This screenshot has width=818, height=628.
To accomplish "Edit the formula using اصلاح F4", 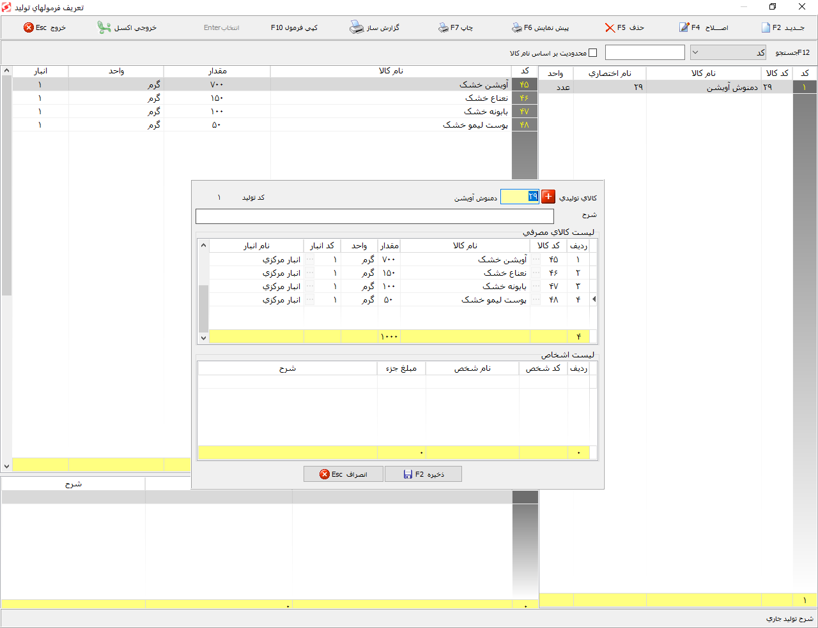I will tap(704, 27).
